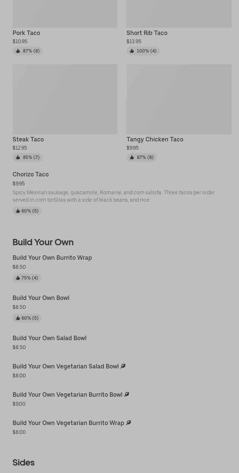Open the Chorizo Taco menu item
The height and width of the screenshot is (473, 239).
pos(30,174)
